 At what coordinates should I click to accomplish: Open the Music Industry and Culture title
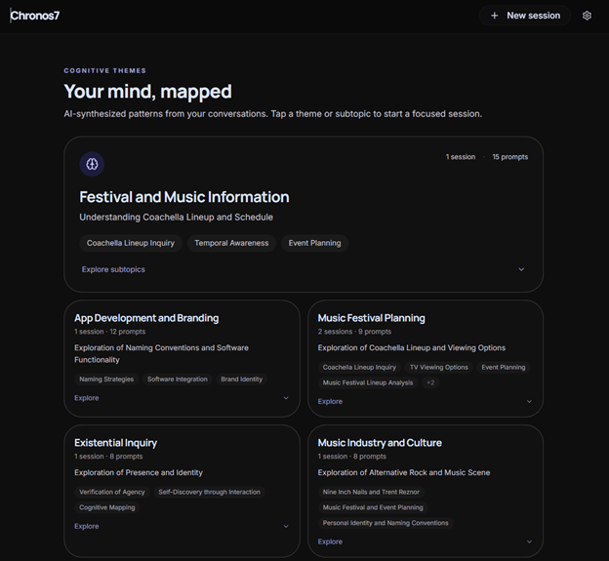coord(380,443)
